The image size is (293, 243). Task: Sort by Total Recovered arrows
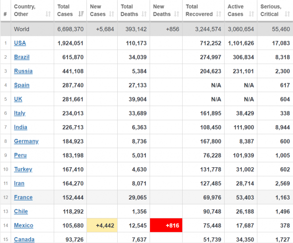pyautogui.click(x=219, y=14)
